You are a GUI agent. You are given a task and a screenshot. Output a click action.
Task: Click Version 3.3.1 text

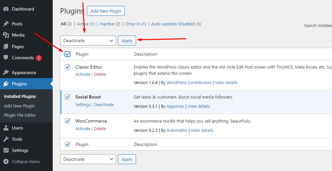point(146,106)
